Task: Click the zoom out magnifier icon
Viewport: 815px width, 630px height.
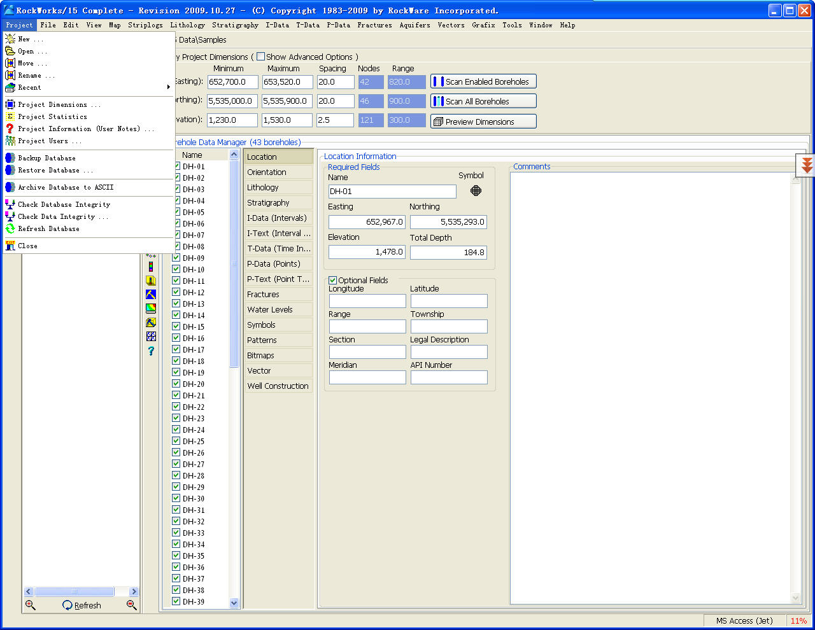Action: [132, 605]
